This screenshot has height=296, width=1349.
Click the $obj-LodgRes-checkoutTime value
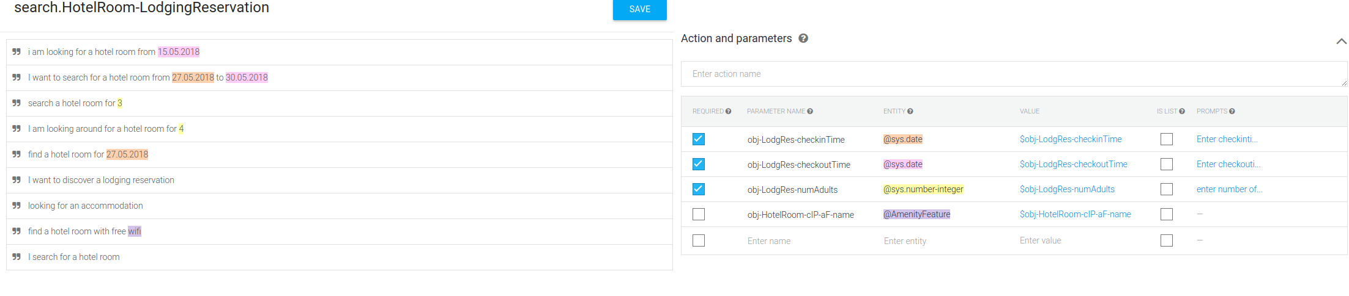coord(1073,164)
